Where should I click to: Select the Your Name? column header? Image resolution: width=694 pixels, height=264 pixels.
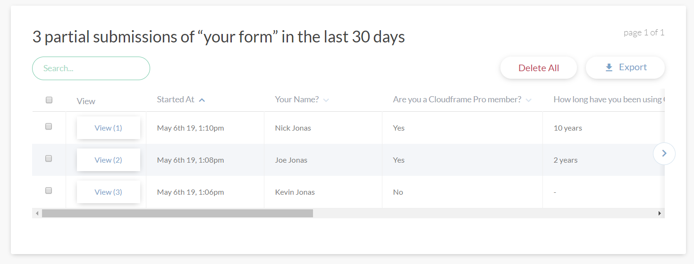pos(297,99)
